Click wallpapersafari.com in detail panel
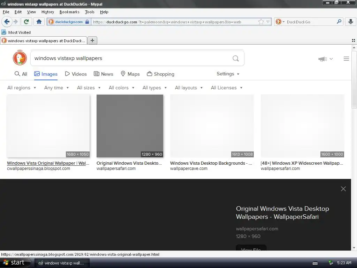 [257, 229]
